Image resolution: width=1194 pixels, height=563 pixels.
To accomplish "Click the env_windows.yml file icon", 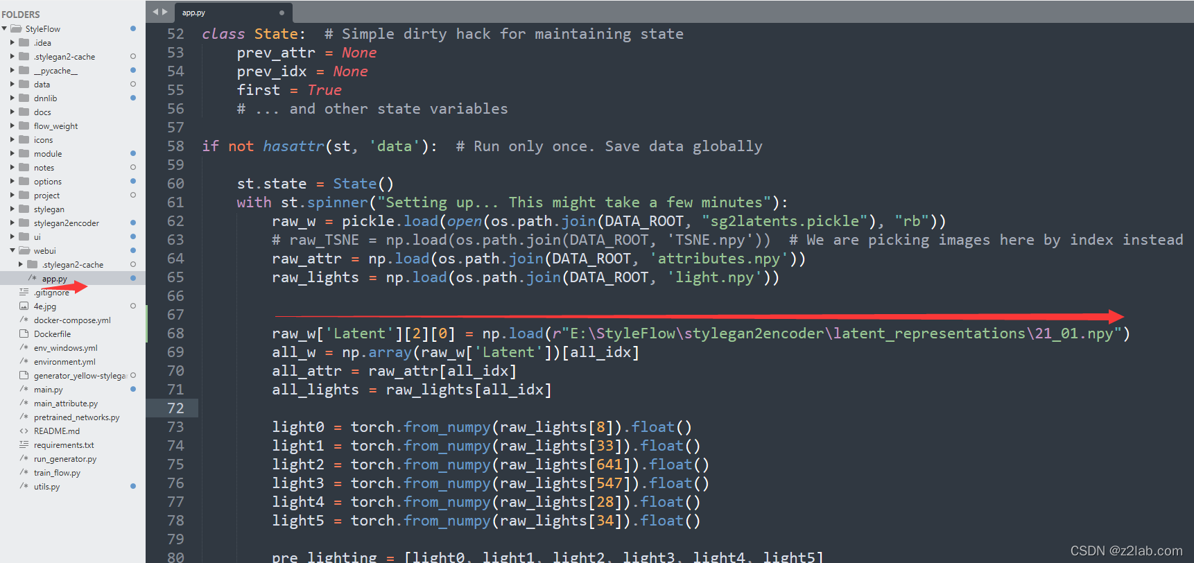I will coord(24,347).
